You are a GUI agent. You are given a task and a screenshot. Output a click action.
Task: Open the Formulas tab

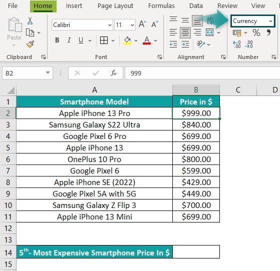click(161, 6)
